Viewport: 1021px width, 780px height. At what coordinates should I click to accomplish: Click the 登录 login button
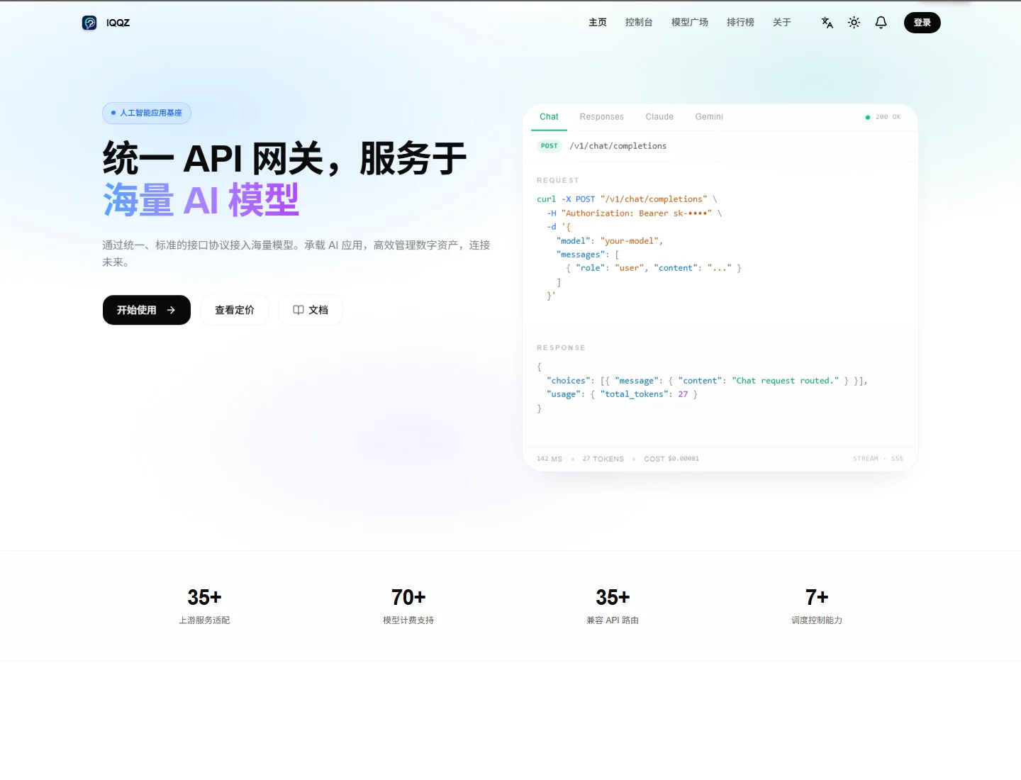pyautogui.click(x=922, y=23)
